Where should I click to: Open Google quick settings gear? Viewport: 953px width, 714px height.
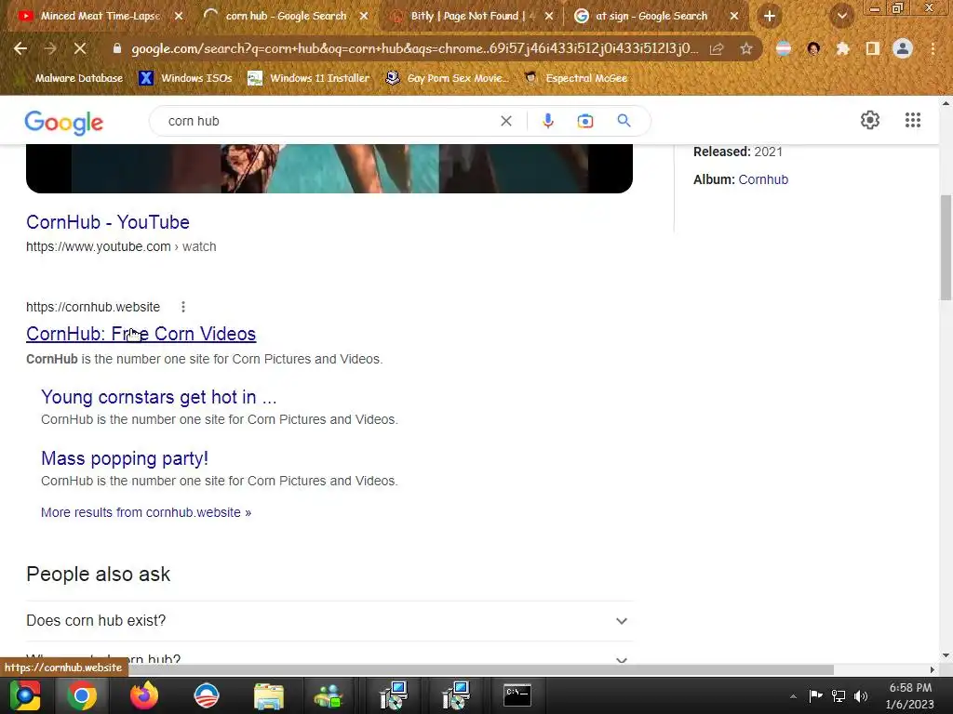coord(870,120)
